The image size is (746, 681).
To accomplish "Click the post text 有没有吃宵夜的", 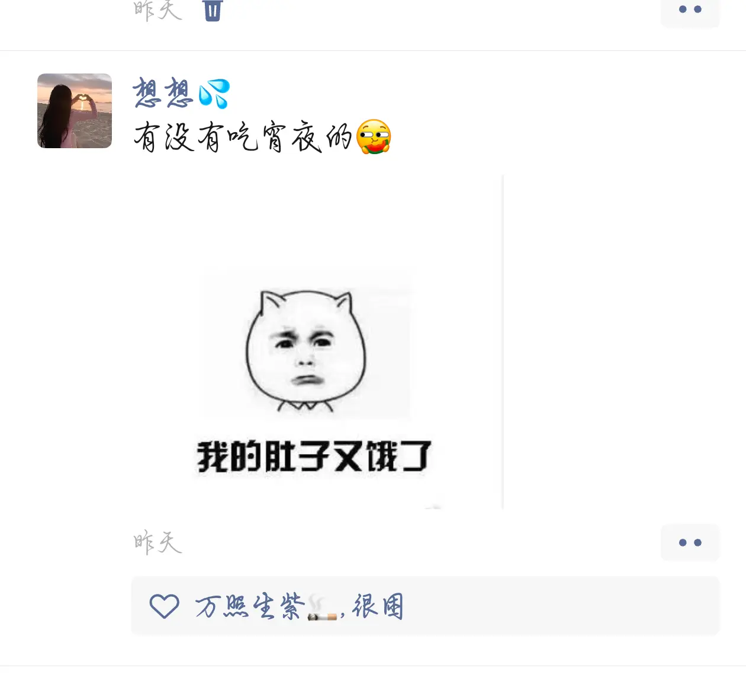I will (243, 136).
